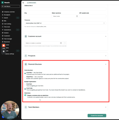Choose Cost Item budget organization
This screenshot has height=120, width=119.
[x=25, y=85]
